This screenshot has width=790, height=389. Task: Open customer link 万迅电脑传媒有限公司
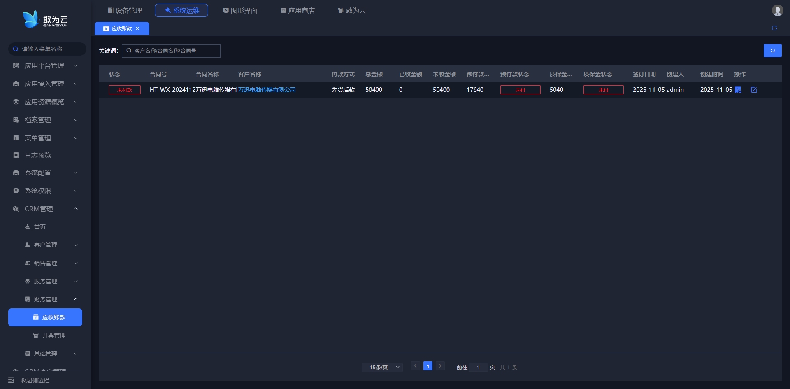(x=267, y=90)
